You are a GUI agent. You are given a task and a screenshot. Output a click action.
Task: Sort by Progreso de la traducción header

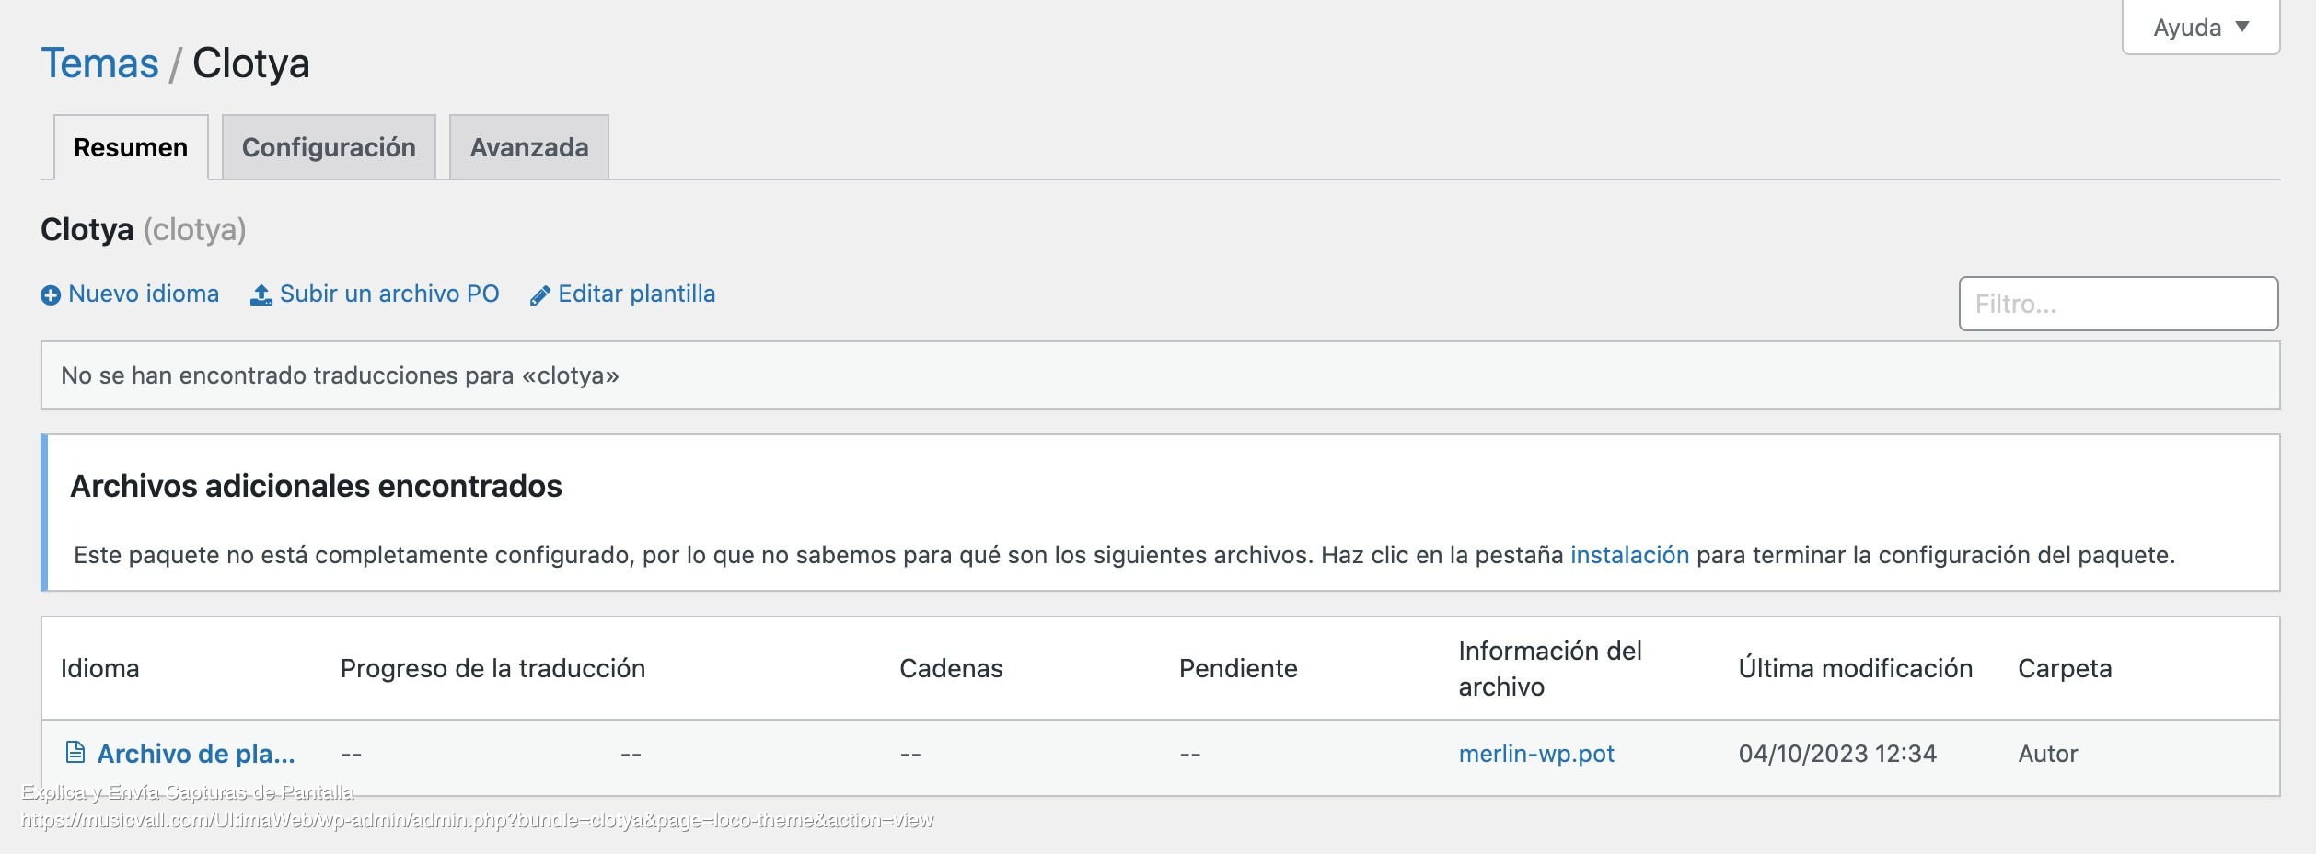pyautogui.click(x=492, y=668)
